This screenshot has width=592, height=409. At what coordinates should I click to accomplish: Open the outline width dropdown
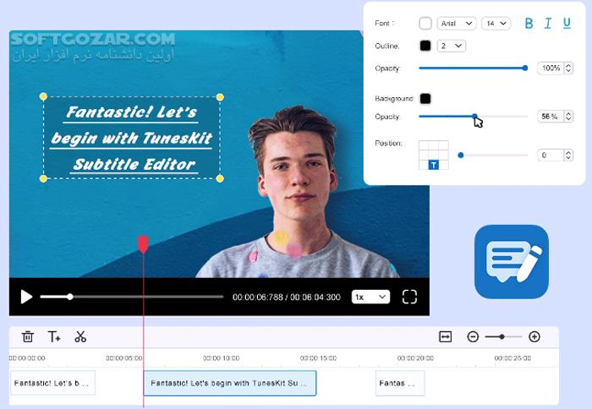452,46
